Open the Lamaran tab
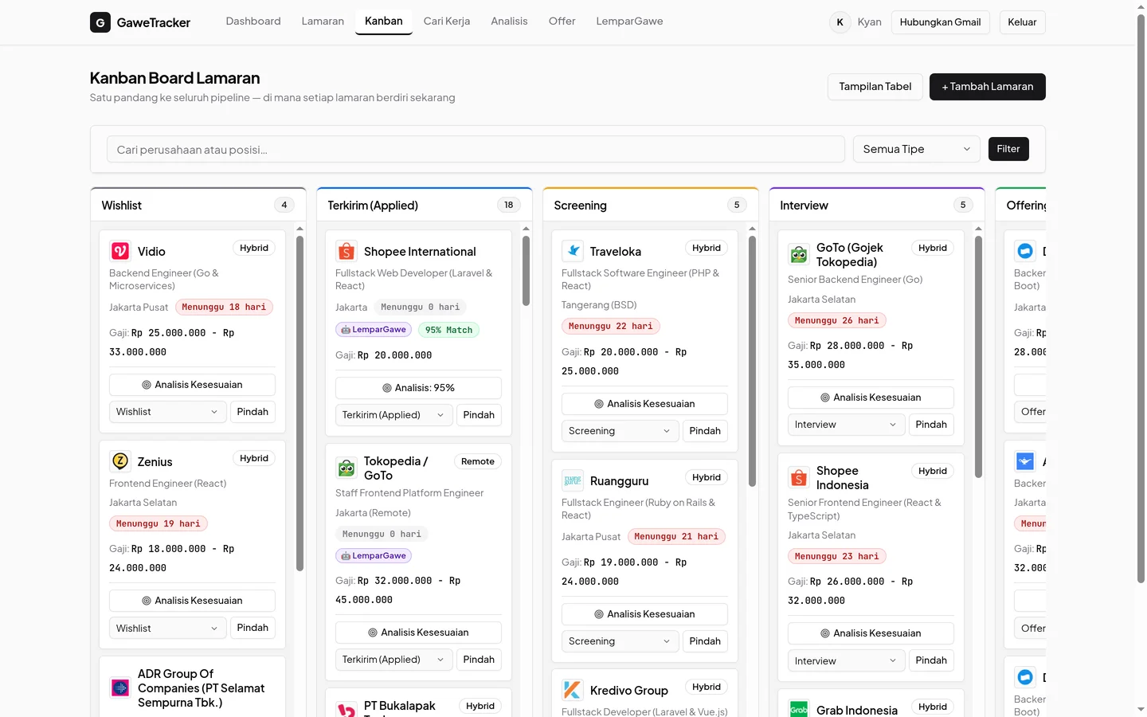This screenshot has height=717, width=1147. (323, 22)
